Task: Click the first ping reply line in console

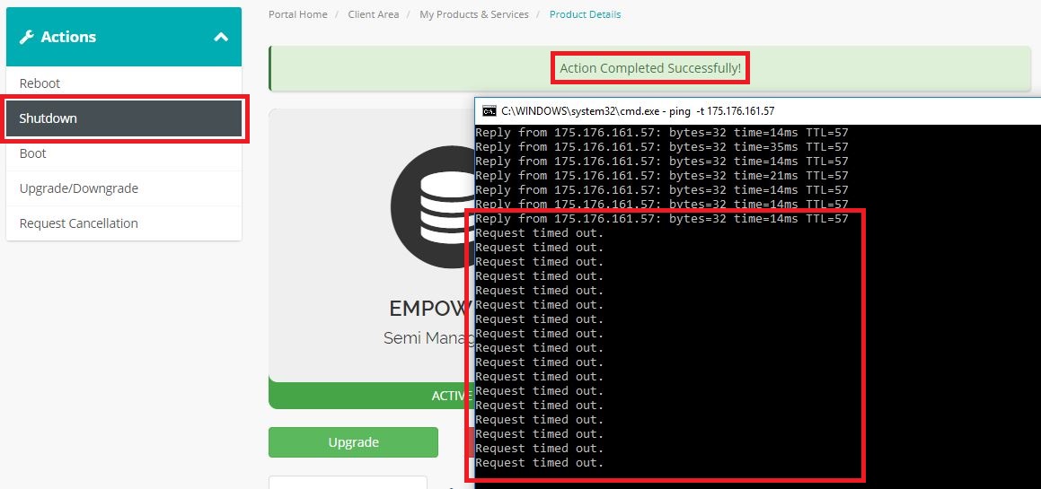Action: (x=661, y=133)
